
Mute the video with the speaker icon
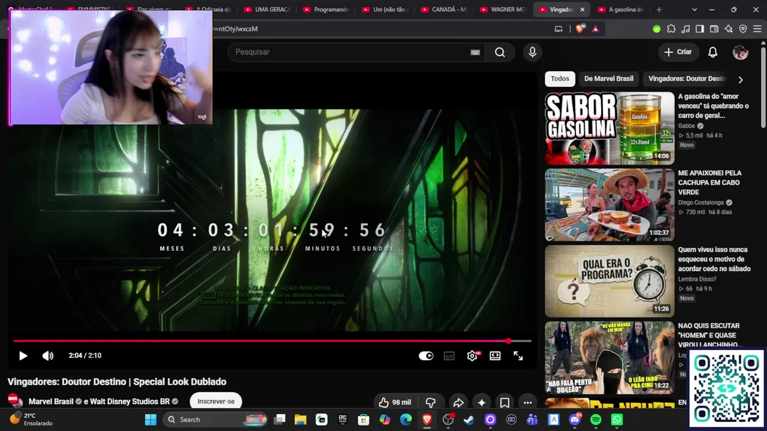coord(48,356)
